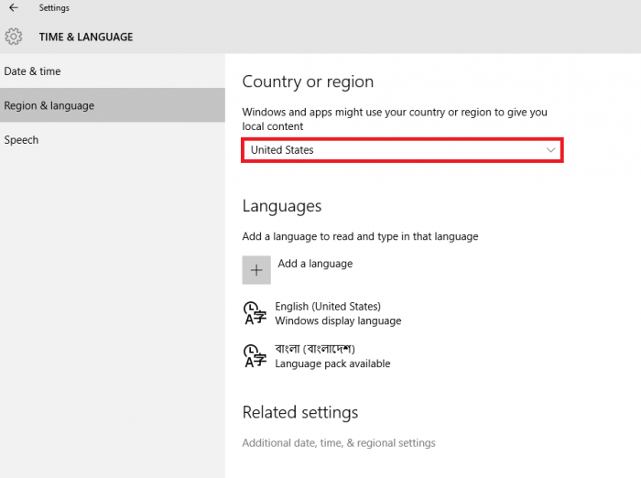Open the Date & time section

pos(33,71)
